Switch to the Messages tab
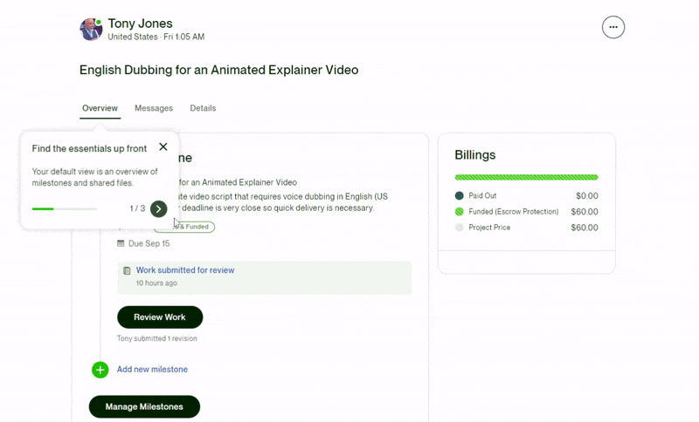Viewport: 699px width, 422px height. click(154, 108)
